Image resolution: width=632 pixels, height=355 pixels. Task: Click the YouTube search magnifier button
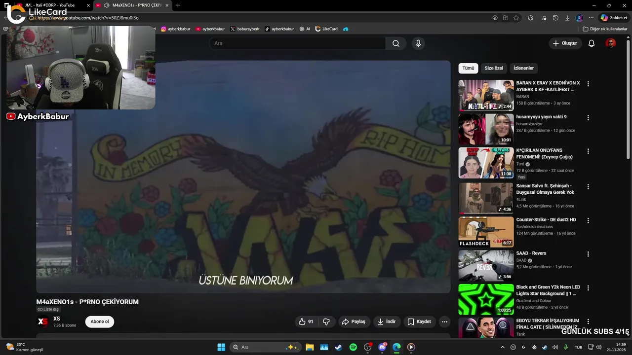[x=396, y=43]
